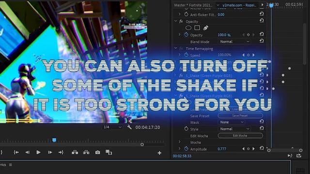The width and height of the screenshot is (310, 174).
Task: Click the Opacity value 100.0 %
Action: pos(224,35)
